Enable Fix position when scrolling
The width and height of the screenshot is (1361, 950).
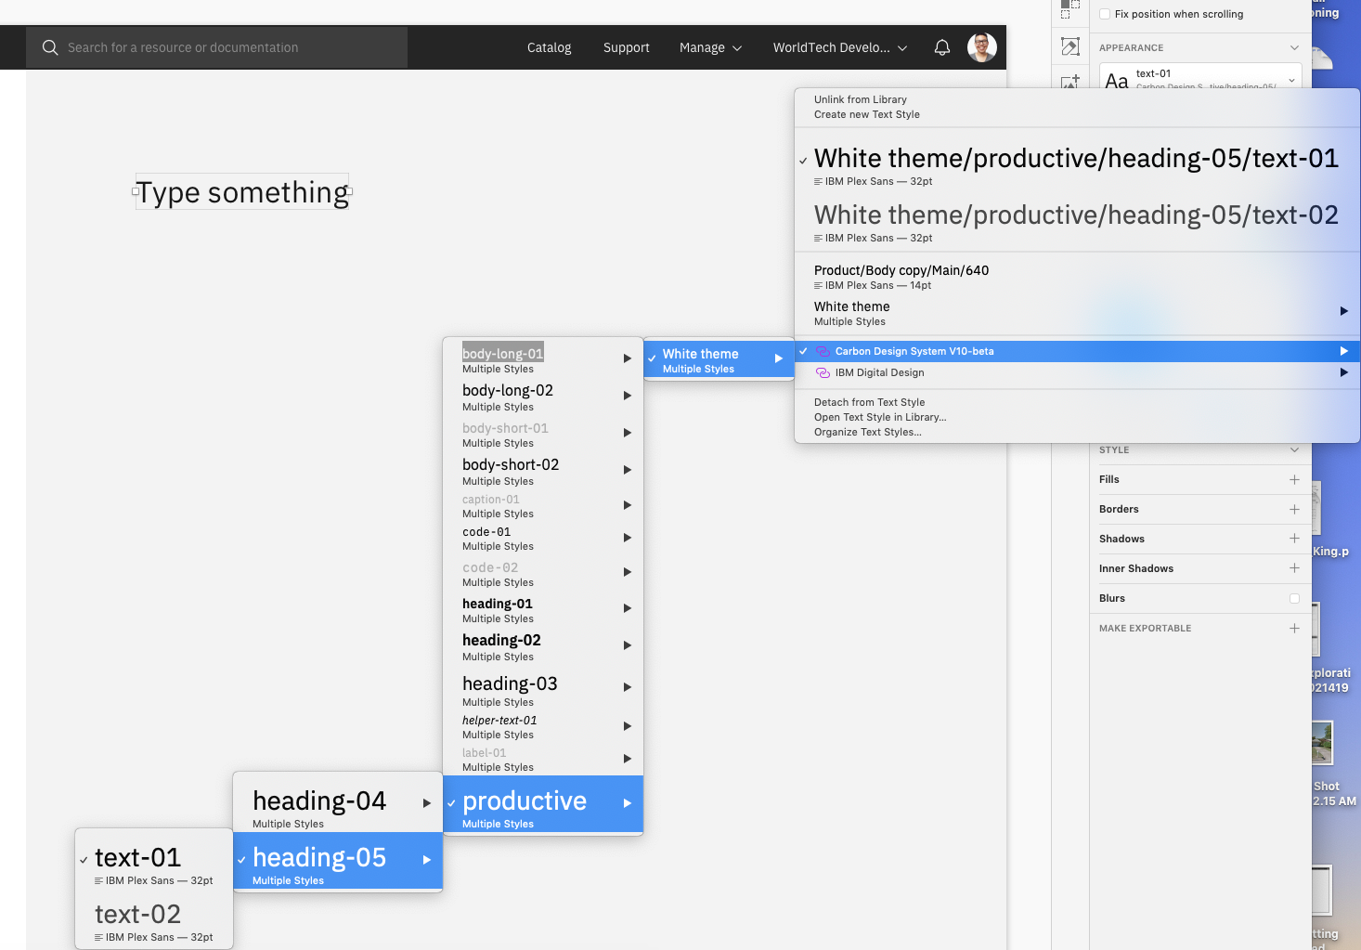[x=1104, y=14]
